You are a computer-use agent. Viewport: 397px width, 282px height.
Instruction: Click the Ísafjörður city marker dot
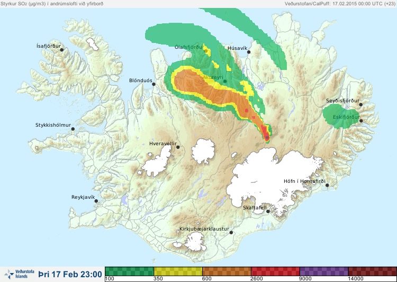pyautogui.click(x=62, y=50)
